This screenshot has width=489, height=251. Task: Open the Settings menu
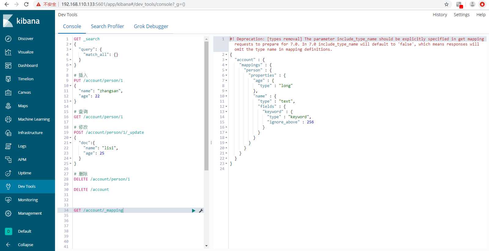pos(461,15)
